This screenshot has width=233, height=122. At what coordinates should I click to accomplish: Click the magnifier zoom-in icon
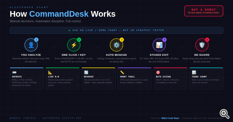click(x=224, y=114)
